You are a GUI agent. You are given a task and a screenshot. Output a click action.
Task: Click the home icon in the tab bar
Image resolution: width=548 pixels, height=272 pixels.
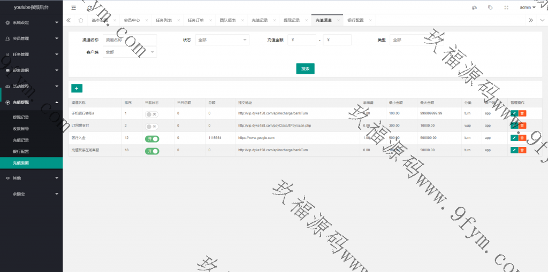coord(80,20)
